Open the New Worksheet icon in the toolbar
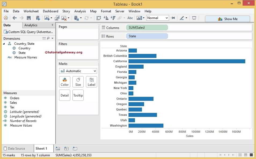Viewport: 256px width, 159px height. pos(46,18)
